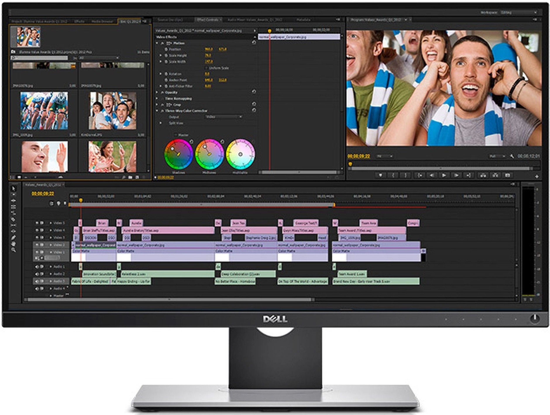
Task: Select the Selection arrow tool
Action: pyautogui.click(x=13, y=189)
